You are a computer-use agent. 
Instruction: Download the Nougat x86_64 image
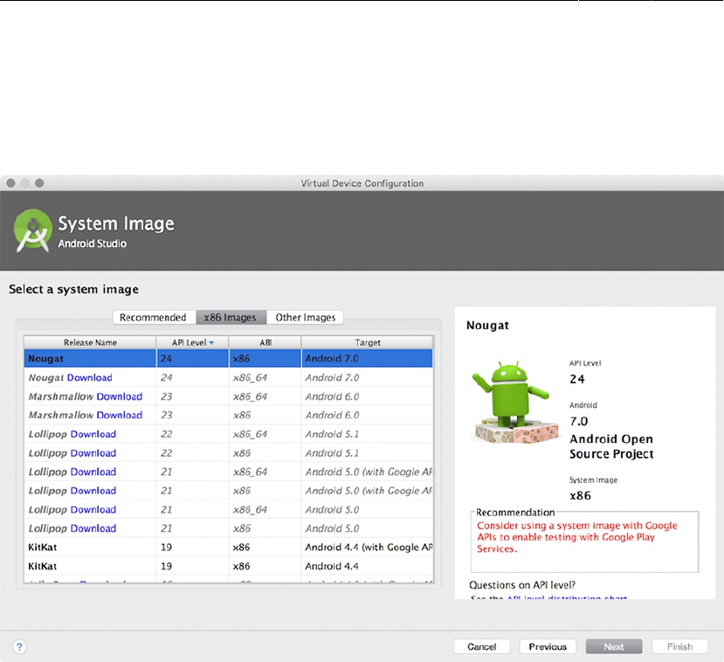(x=90, y=377)
